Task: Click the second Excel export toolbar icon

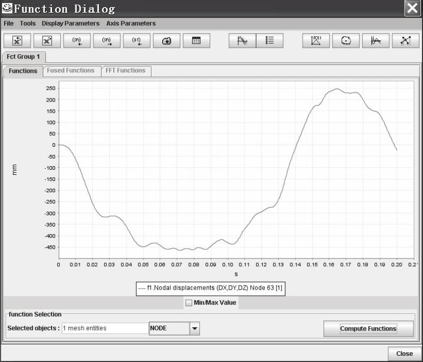Action: (47, 41)
